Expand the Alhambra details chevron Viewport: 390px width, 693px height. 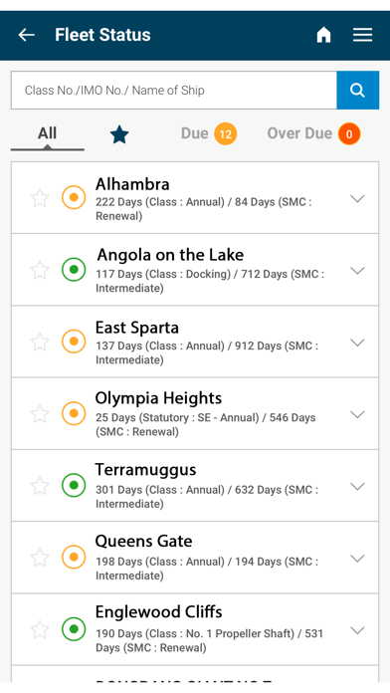[357, 198]
